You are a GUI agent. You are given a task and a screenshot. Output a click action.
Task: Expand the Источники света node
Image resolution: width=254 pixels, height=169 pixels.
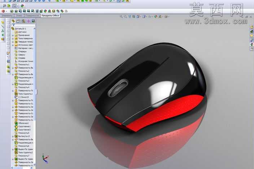[x=13, y=45]
